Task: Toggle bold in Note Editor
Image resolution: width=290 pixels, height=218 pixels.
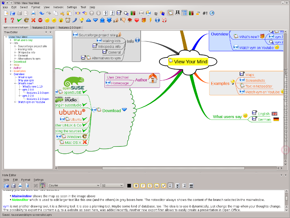Action: coord(136,186)
